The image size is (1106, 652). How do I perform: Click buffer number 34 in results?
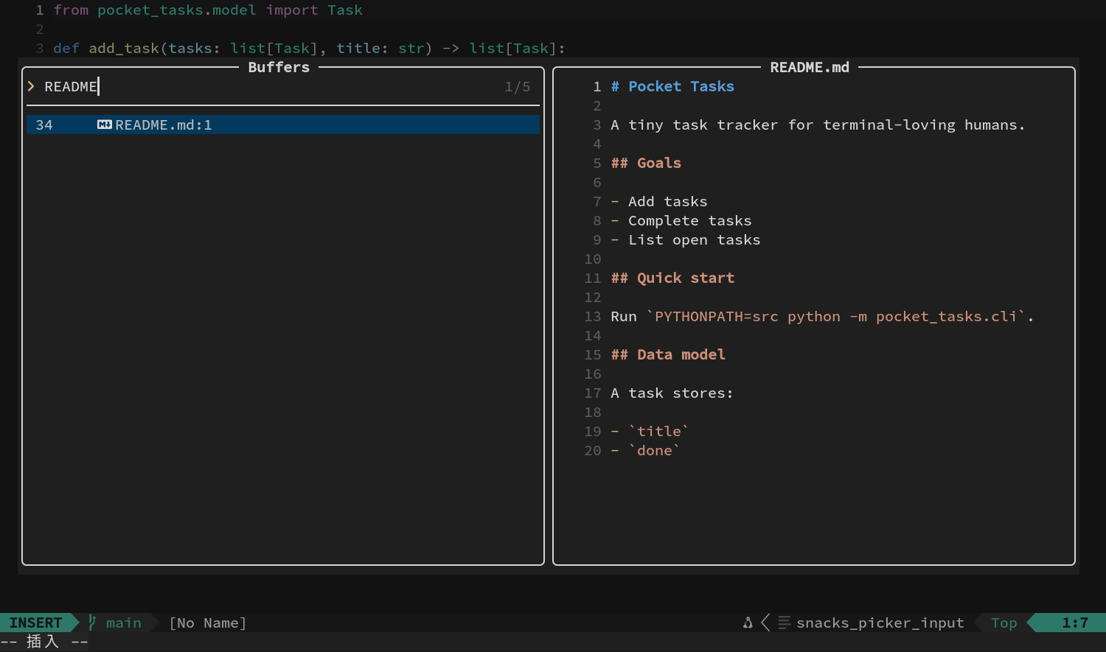(44, 125)
